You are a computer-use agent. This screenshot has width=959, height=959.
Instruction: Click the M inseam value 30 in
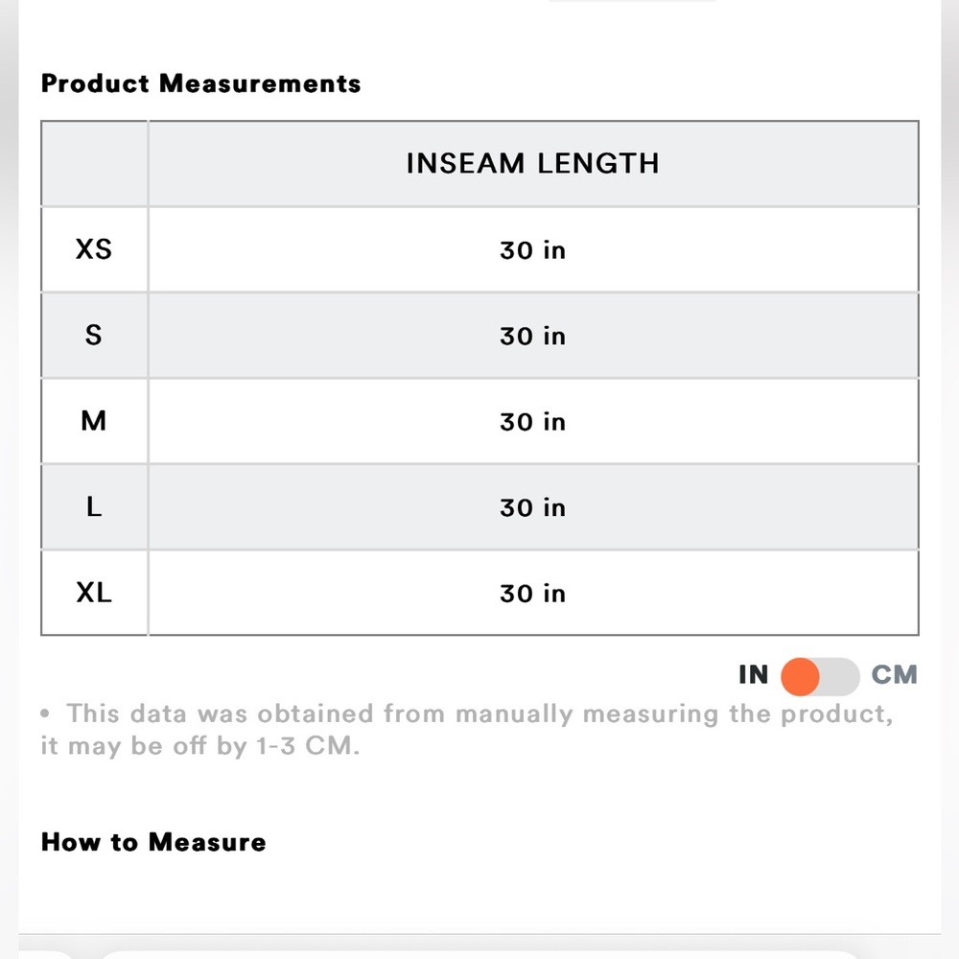tap(532, 421)
